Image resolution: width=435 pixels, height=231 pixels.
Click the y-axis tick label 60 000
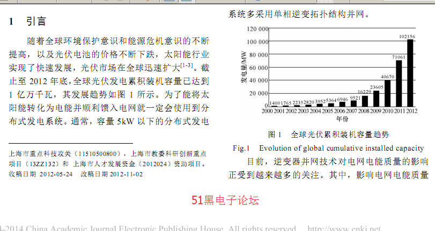pyautogui.click(x=259, y=68)
